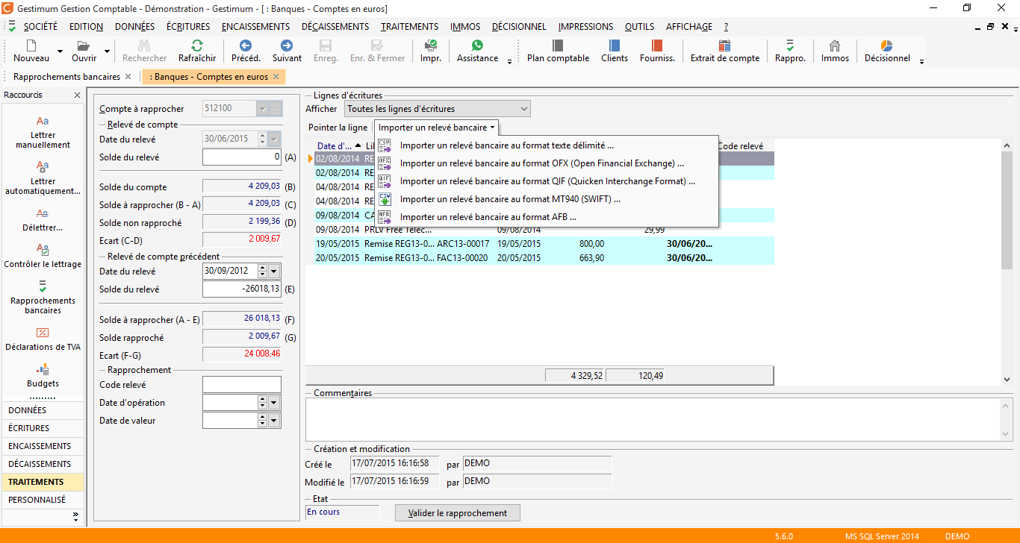Choose import in AFB format
This screenshot has height=543, width=1020.
pyautogui.click(x=547, y=217)
